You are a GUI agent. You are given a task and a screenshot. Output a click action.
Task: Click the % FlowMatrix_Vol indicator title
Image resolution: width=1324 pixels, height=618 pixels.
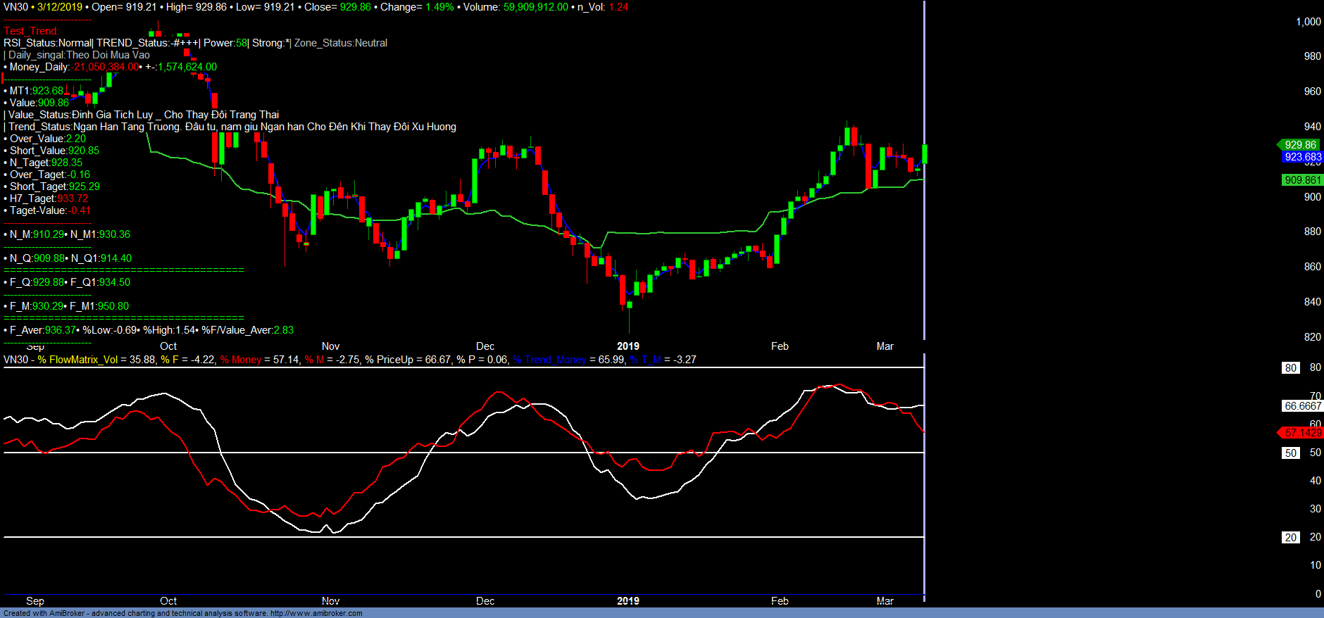pos(77,360)
